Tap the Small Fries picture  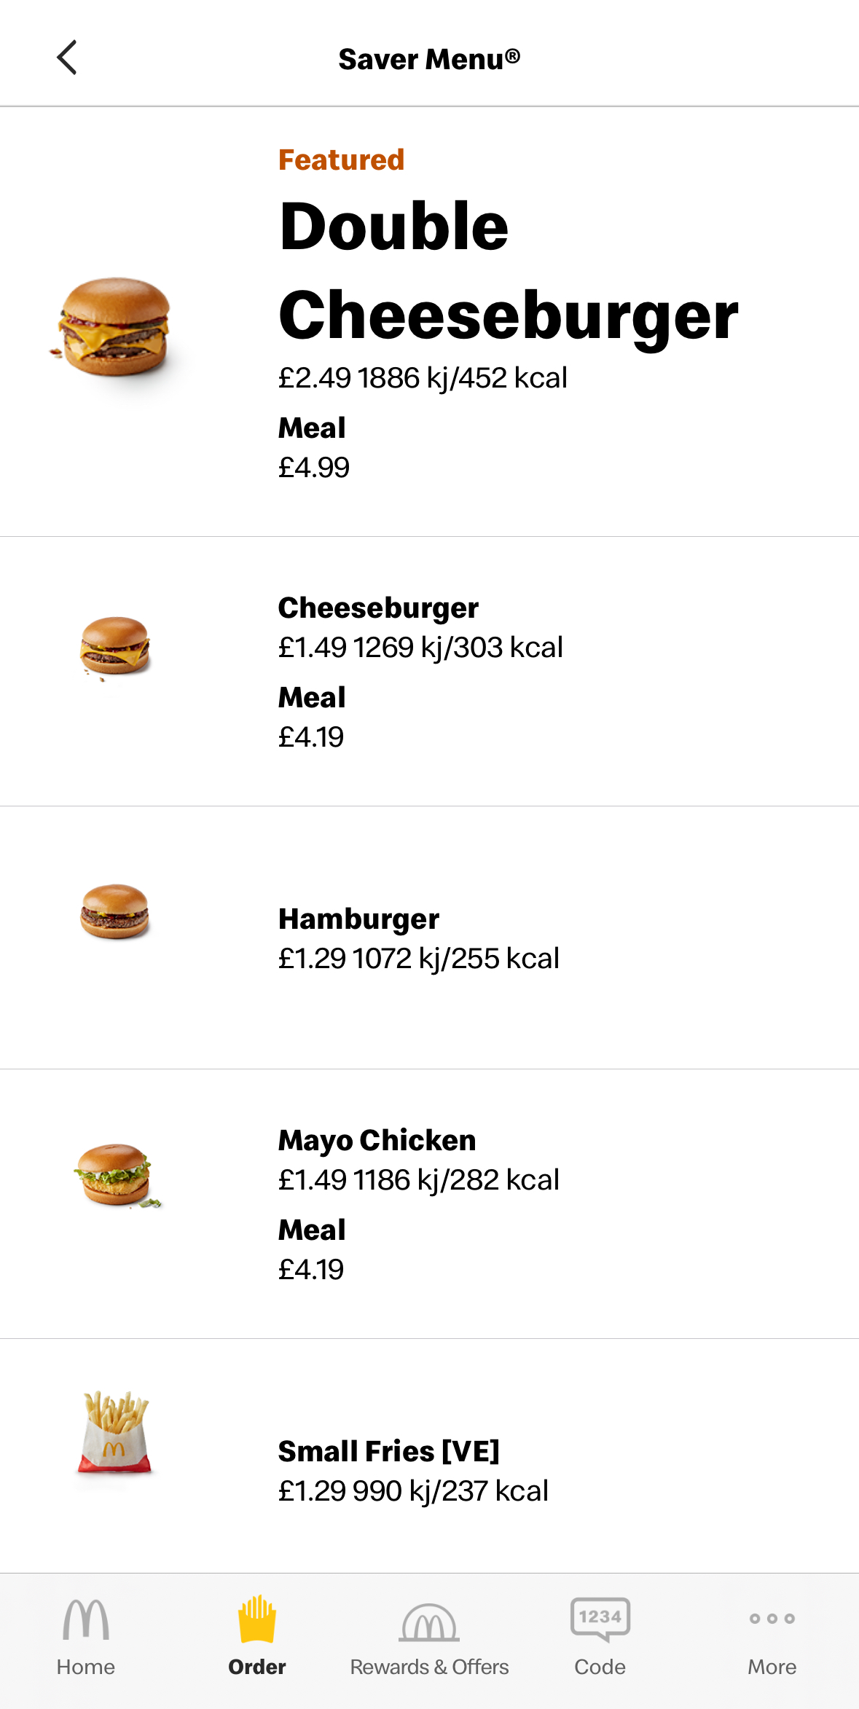pos(114,1432)
